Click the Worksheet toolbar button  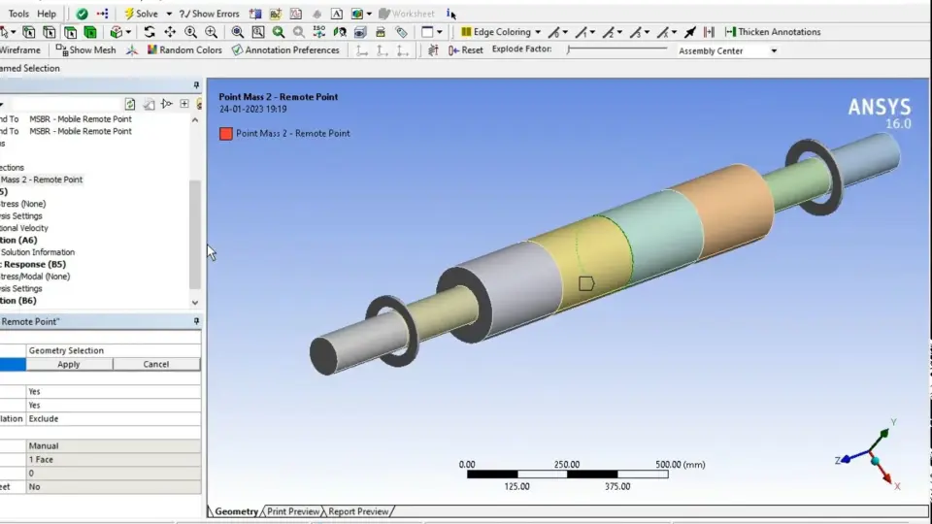(x=407, y=14)
